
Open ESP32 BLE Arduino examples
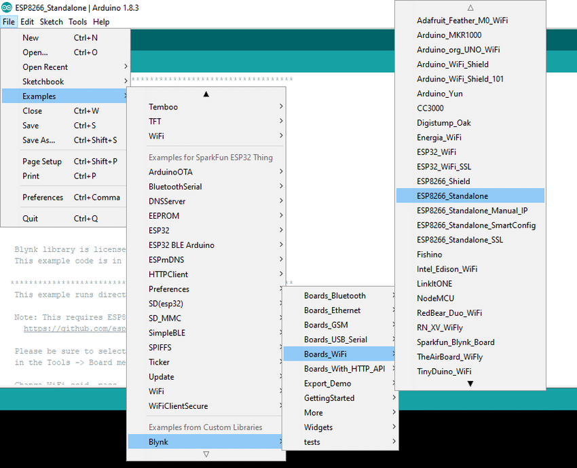coord(206,245)
